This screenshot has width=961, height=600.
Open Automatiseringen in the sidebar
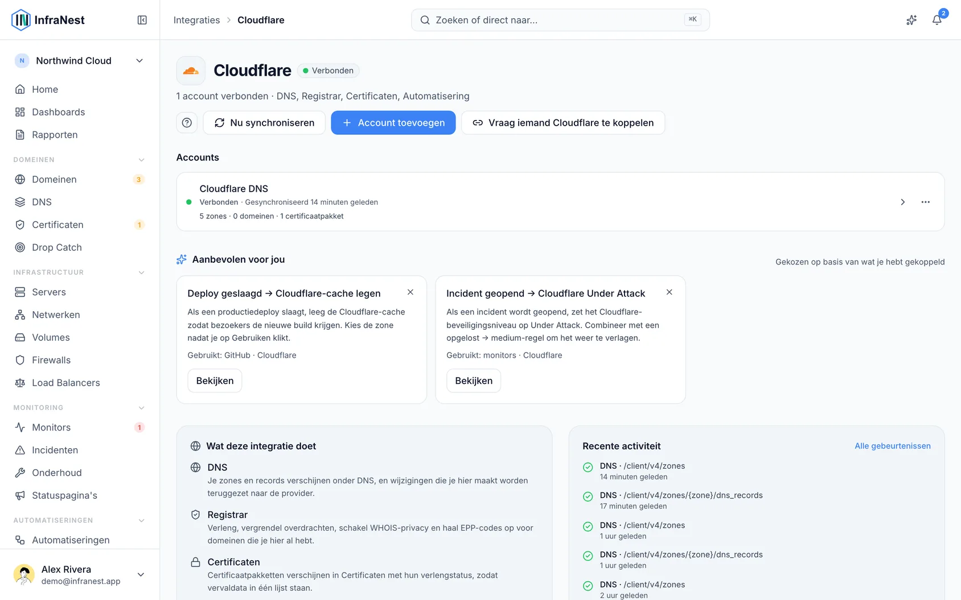pos(80,540)
